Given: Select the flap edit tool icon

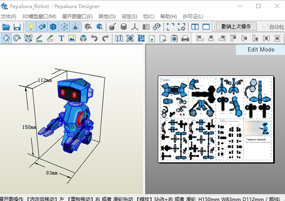Looking at the screenshot, I should (50, 38).
